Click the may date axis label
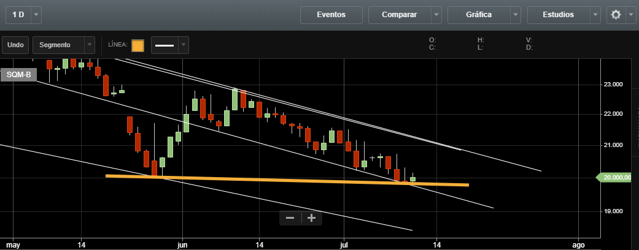The width and height of the screenshot is (639, 250). click(x=13, y=245)
